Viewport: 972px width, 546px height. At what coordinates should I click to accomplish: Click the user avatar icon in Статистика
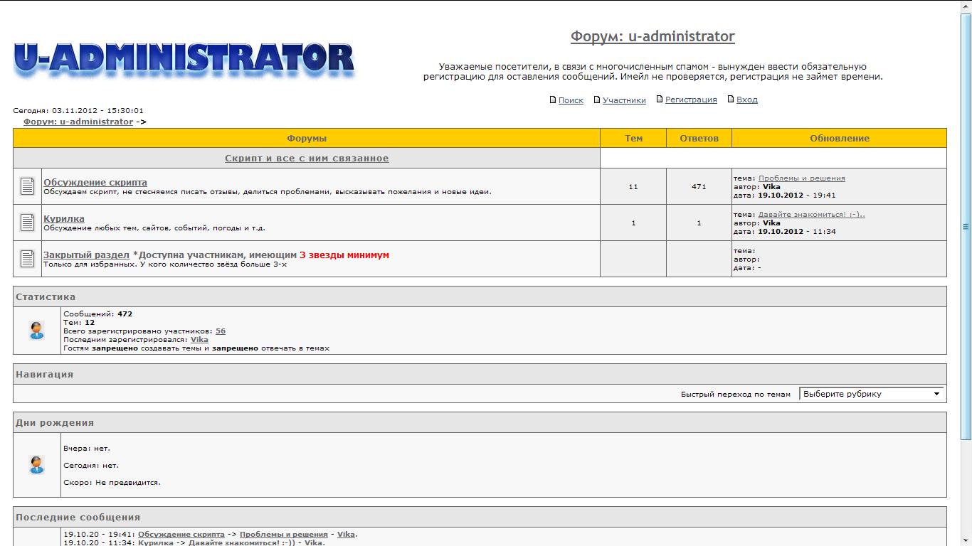pos(37,330)
